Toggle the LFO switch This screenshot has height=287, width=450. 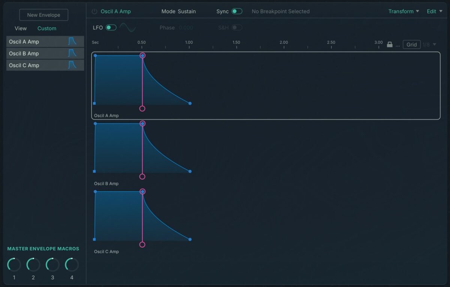pos(111,28)
